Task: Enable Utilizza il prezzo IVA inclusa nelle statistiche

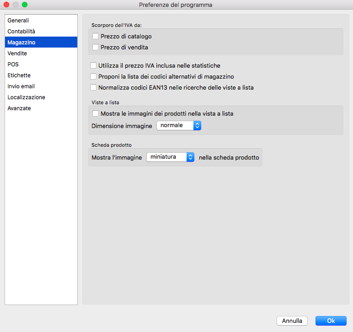Action: coord(93,66)
